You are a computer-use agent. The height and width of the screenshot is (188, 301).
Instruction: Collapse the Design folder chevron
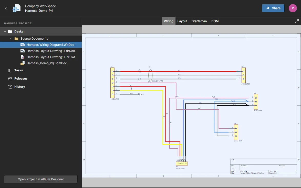(x=5, y=31)
